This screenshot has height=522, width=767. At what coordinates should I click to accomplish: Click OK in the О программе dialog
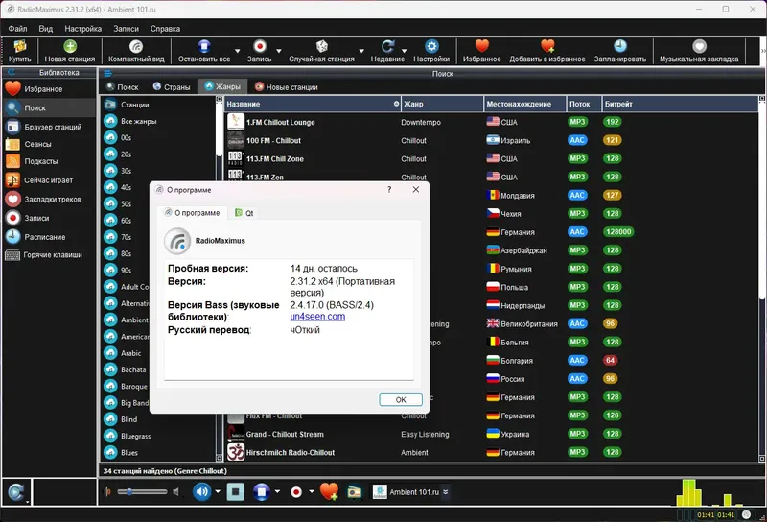point(401,399)
